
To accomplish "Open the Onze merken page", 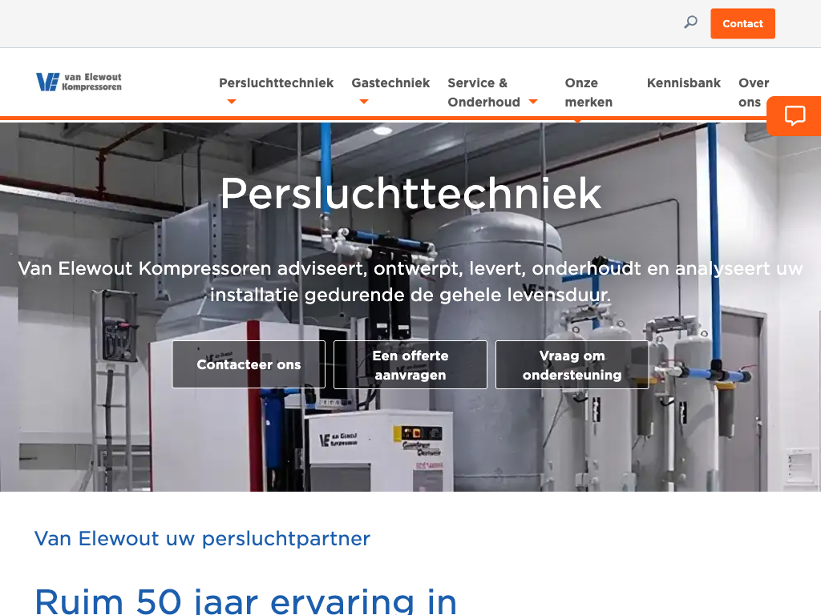I will [588, 92].
